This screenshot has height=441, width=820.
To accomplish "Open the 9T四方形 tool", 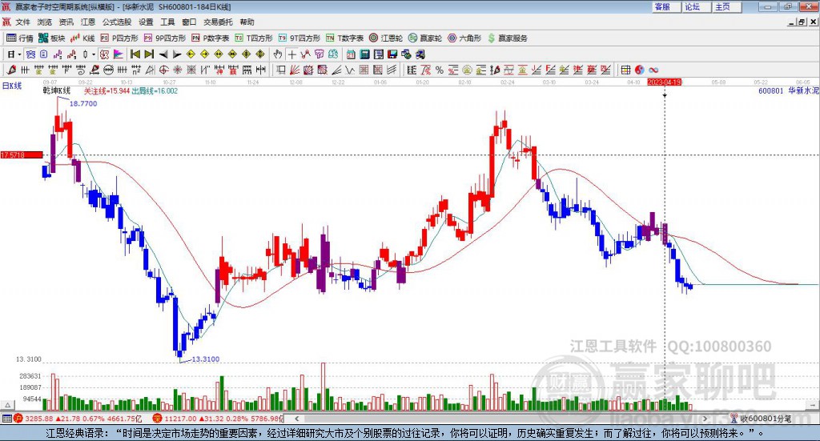I will click(299, 38).
